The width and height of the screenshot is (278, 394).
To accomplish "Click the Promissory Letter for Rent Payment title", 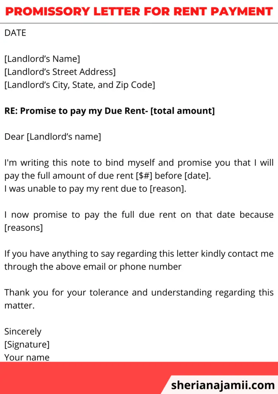I will pyautogui.click(x=139, y=11).
